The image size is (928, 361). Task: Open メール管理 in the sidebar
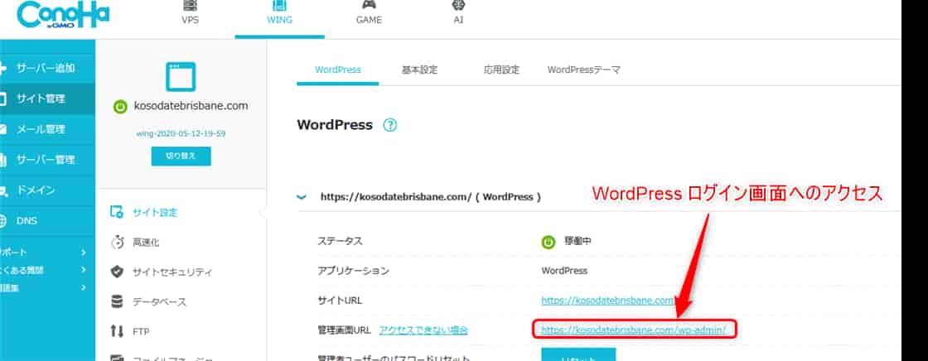coord(47,129)
